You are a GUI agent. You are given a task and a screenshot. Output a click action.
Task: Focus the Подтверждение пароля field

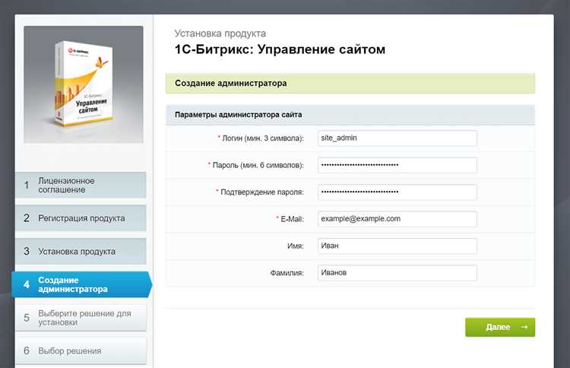click(x=397, y=192)
